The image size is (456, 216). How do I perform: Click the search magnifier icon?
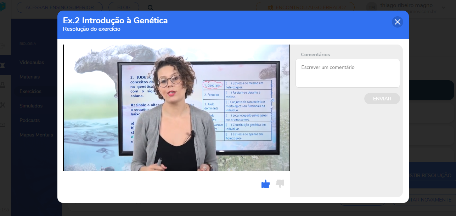click(151, 7)
